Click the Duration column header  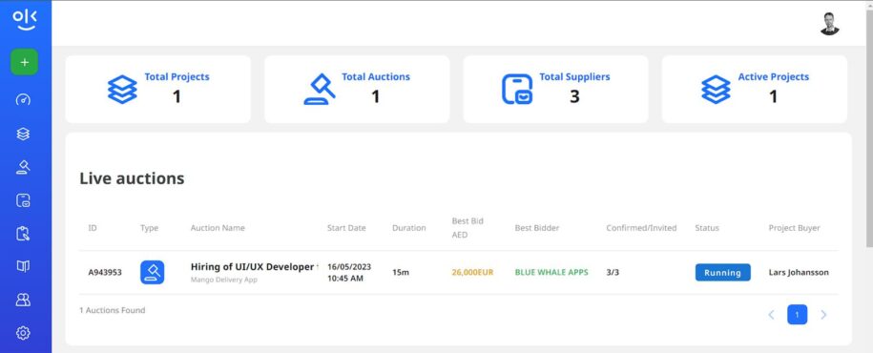[408, 228]
